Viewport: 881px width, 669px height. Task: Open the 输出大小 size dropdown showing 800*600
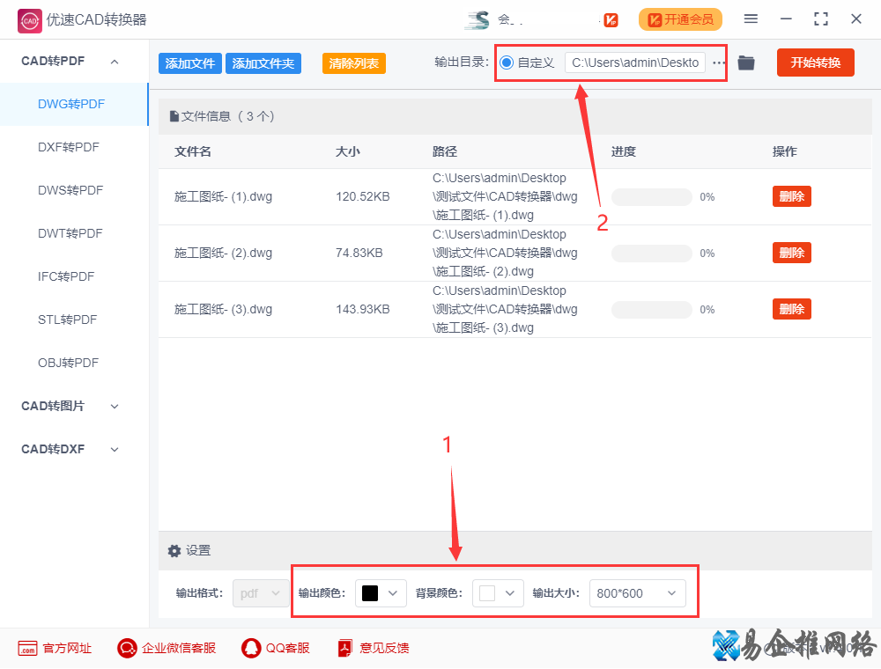point(637,592)
